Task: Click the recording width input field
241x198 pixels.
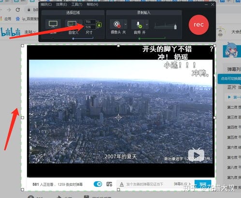Action: pos(90,22)
